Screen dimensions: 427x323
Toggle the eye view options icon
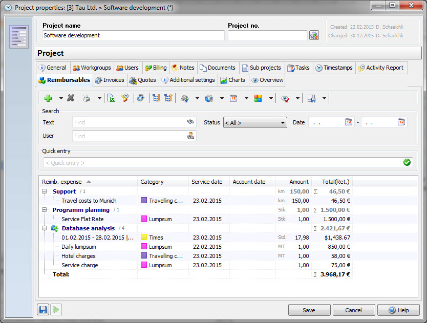(x=285, y=98)
